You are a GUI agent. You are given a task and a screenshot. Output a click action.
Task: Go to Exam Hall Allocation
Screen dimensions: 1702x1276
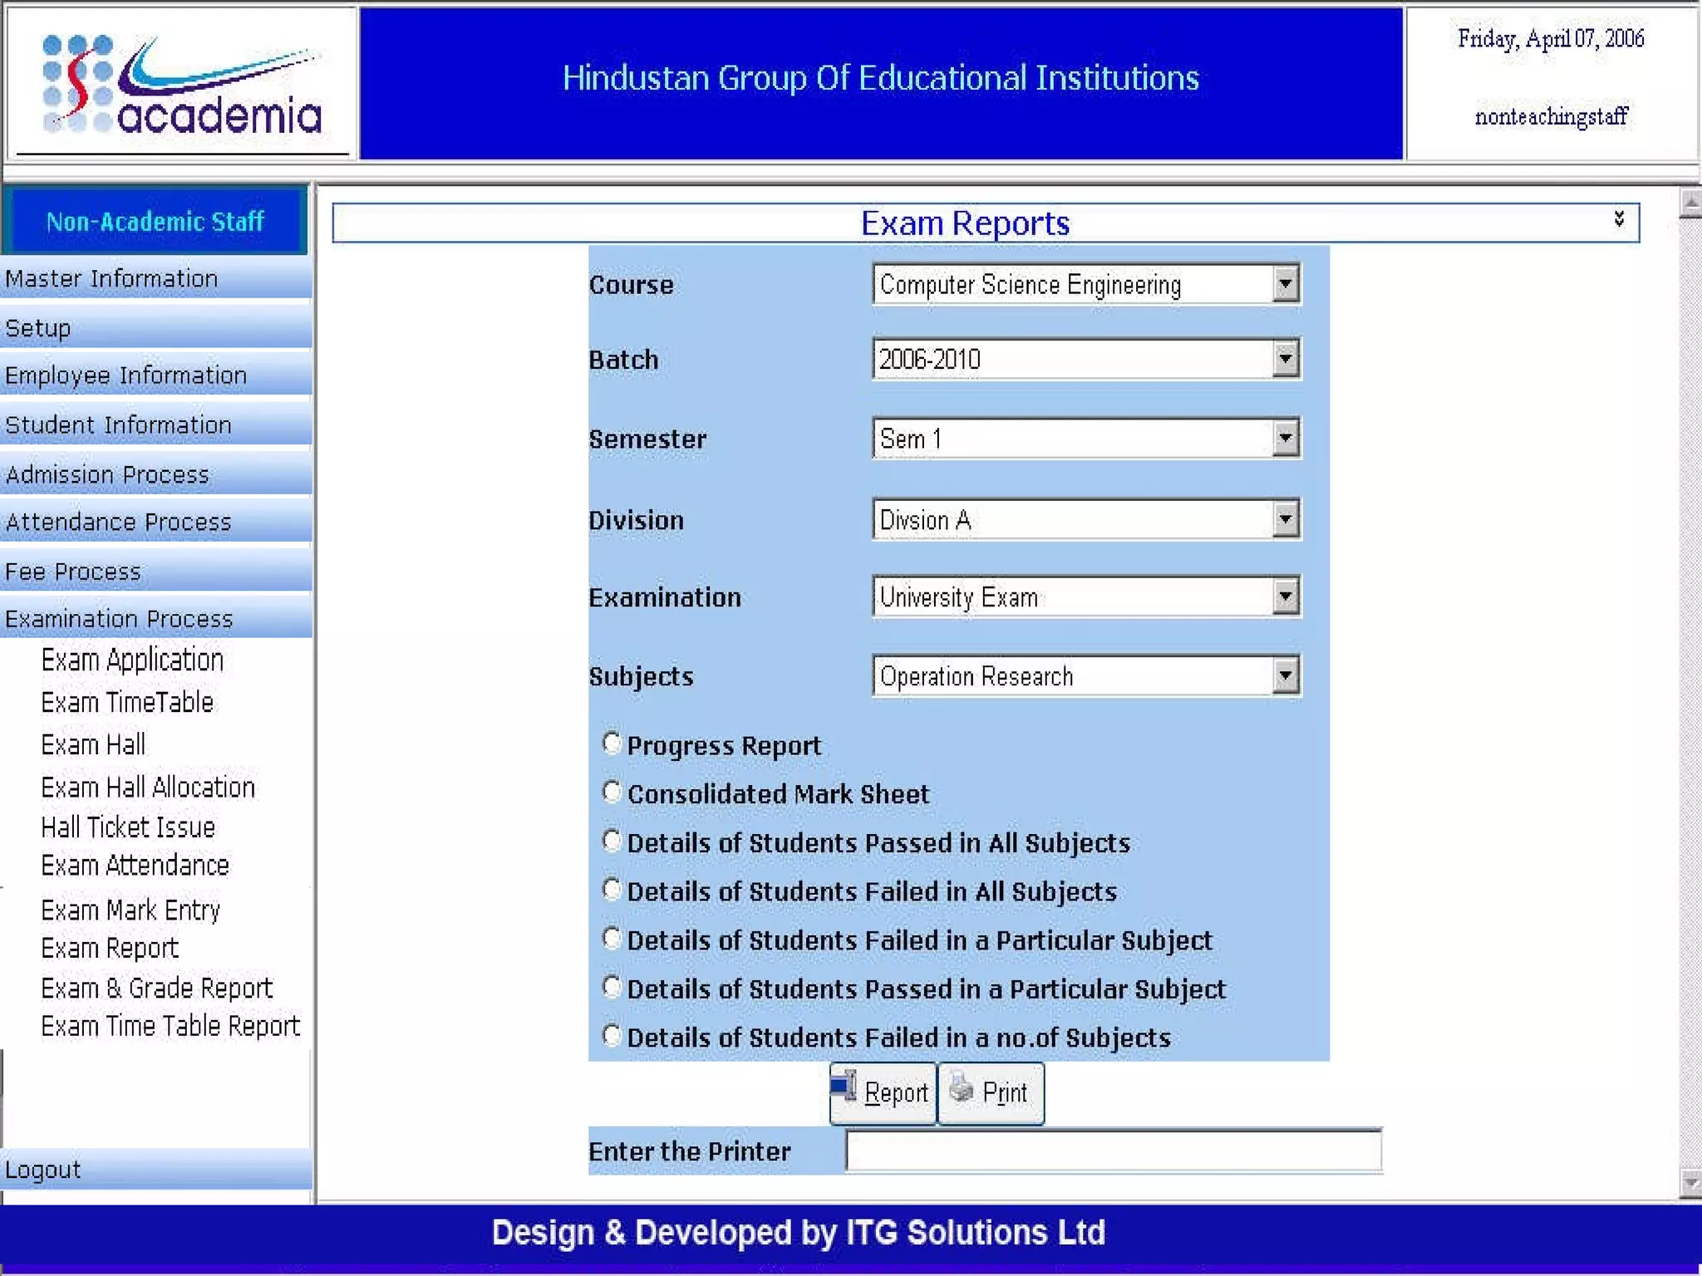[x=148, y=787]
